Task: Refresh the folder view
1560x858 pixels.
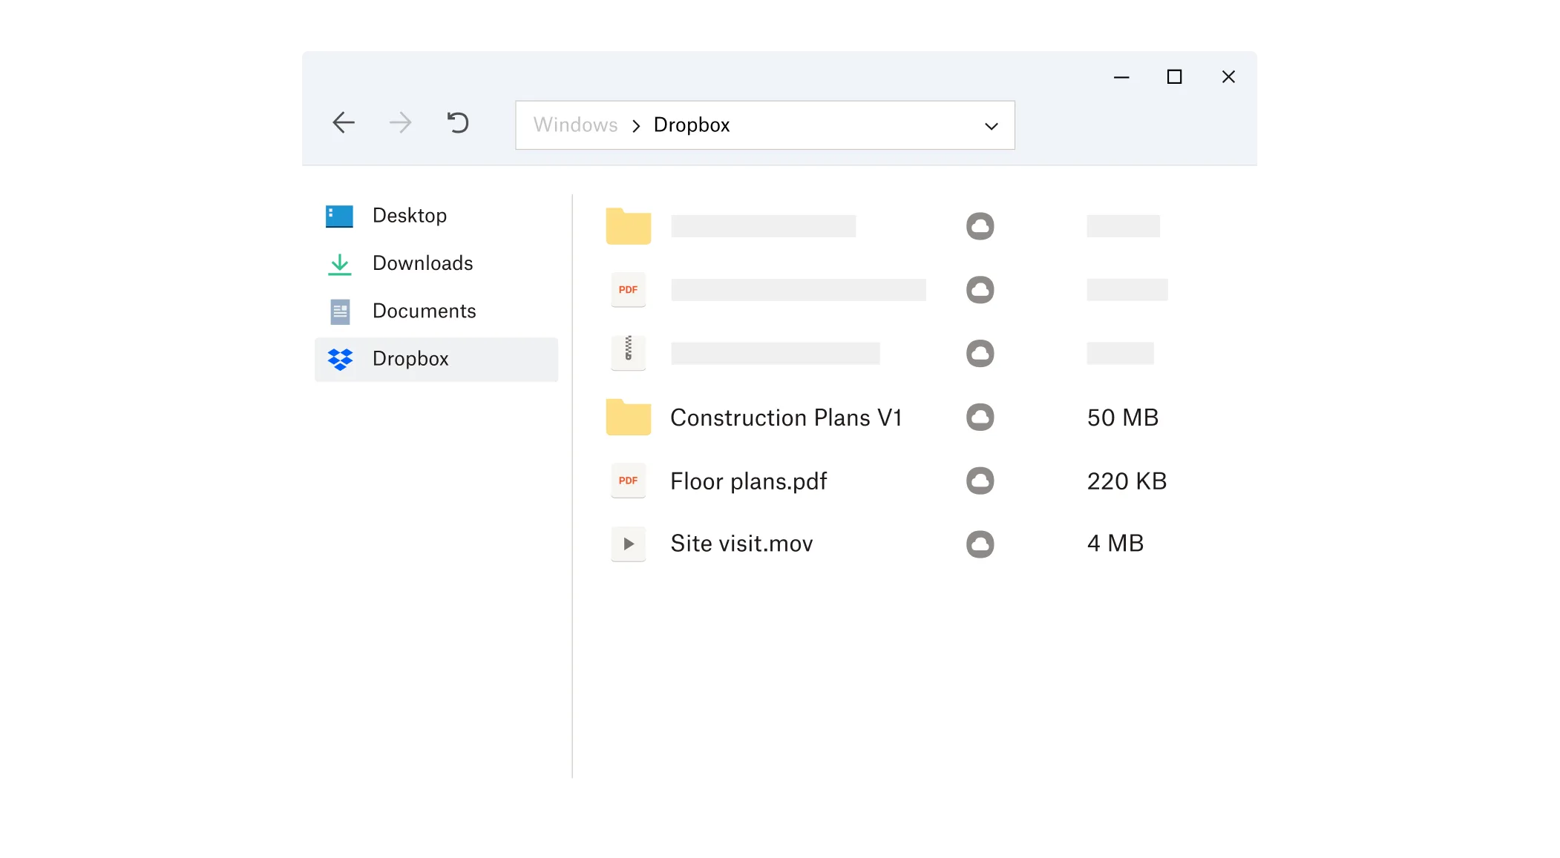Action: 458,122
